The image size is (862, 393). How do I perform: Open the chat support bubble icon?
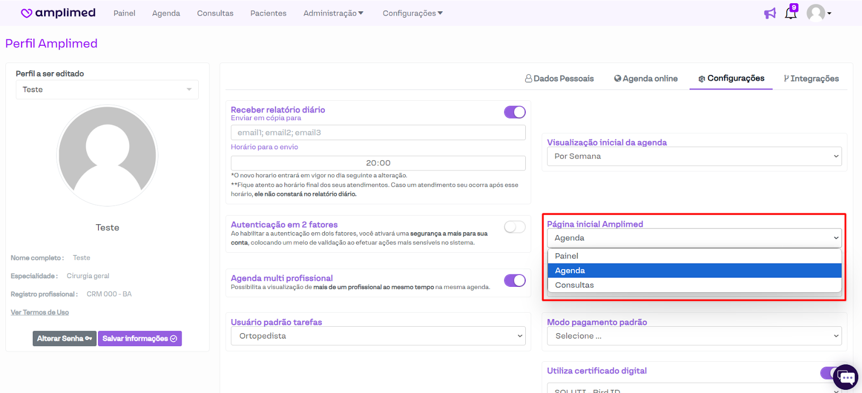click(845, 377)
